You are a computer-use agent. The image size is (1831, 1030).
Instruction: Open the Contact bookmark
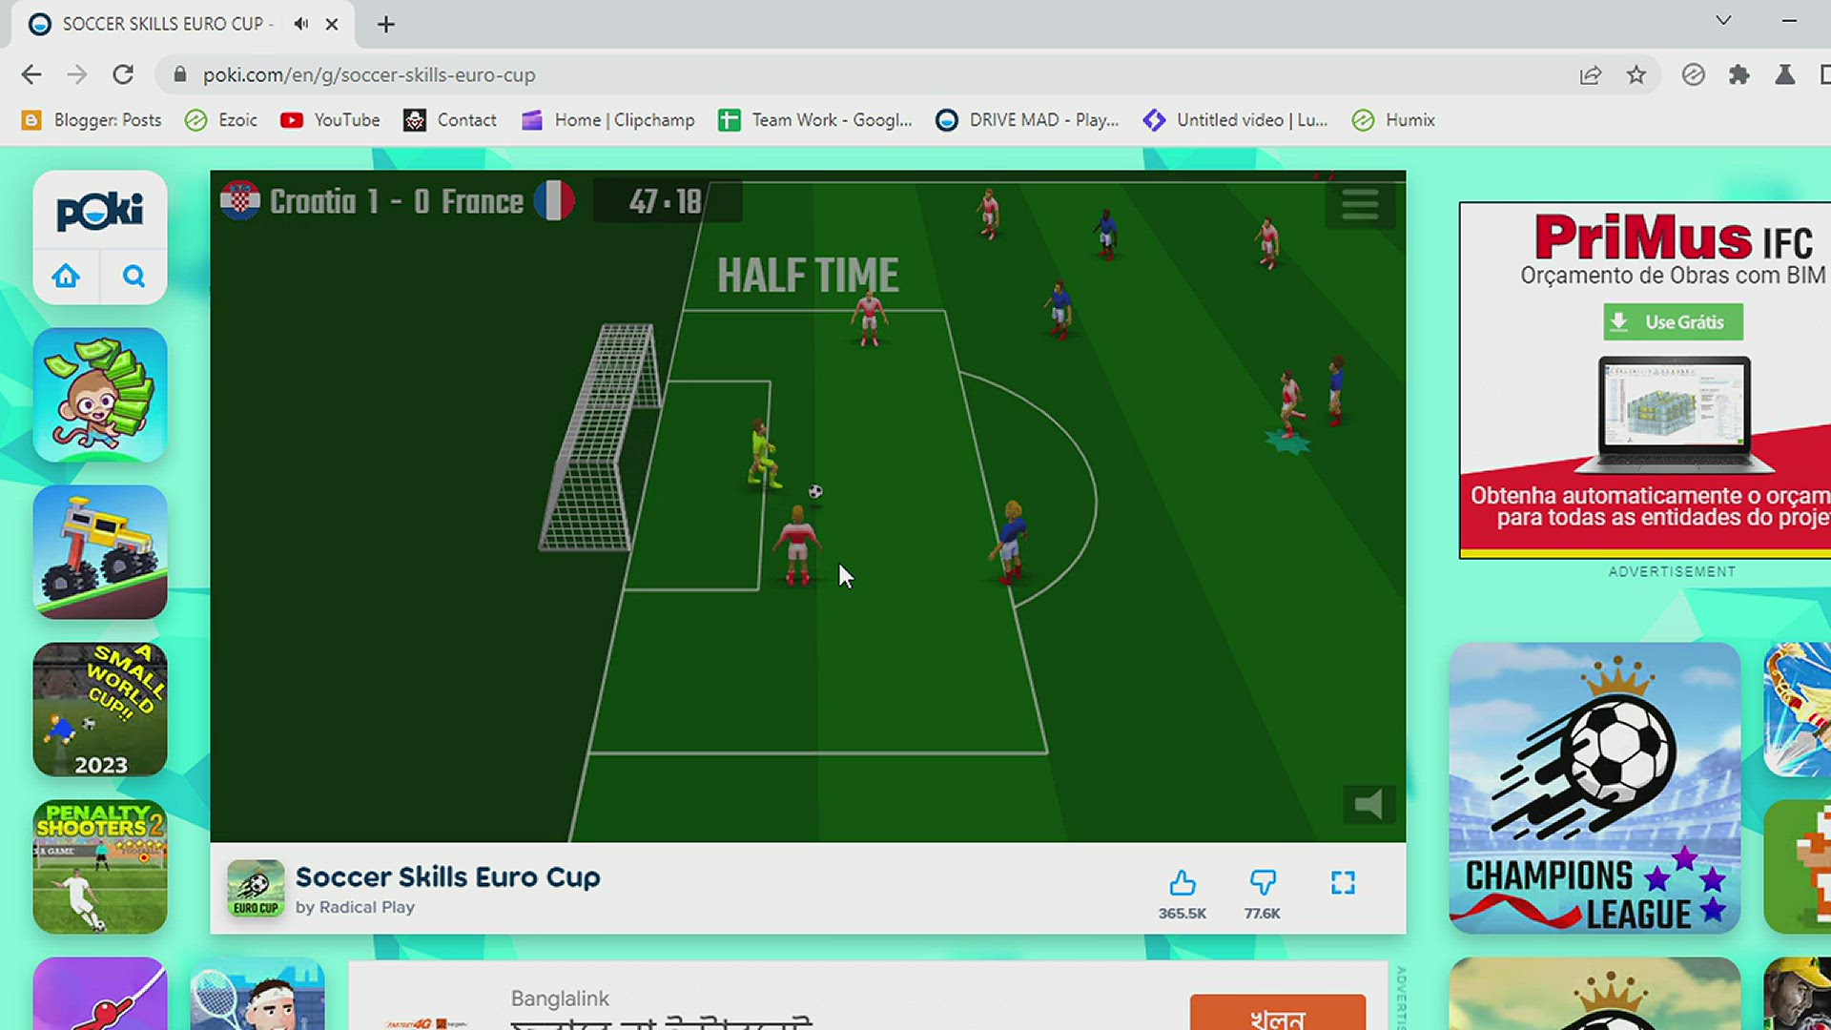coord(450,120)
